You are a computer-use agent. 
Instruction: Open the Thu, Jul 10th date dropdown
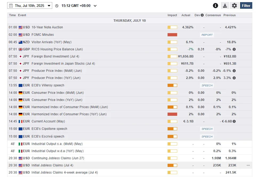coord(30,6)
